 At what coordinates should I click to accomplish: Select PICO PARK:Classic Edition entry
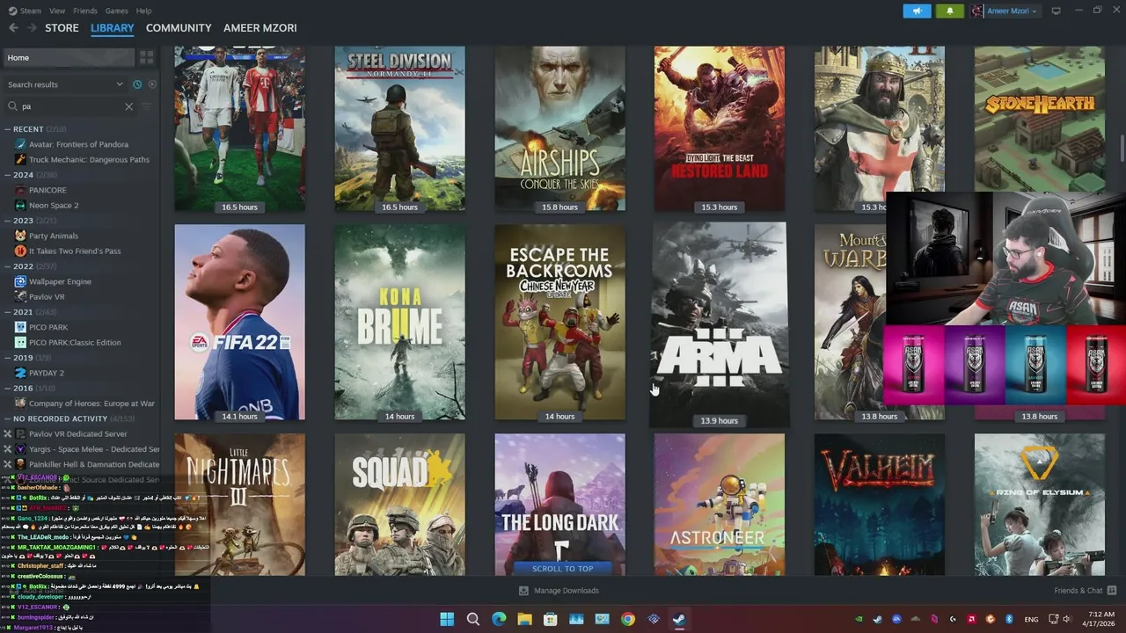coord(75,343)
